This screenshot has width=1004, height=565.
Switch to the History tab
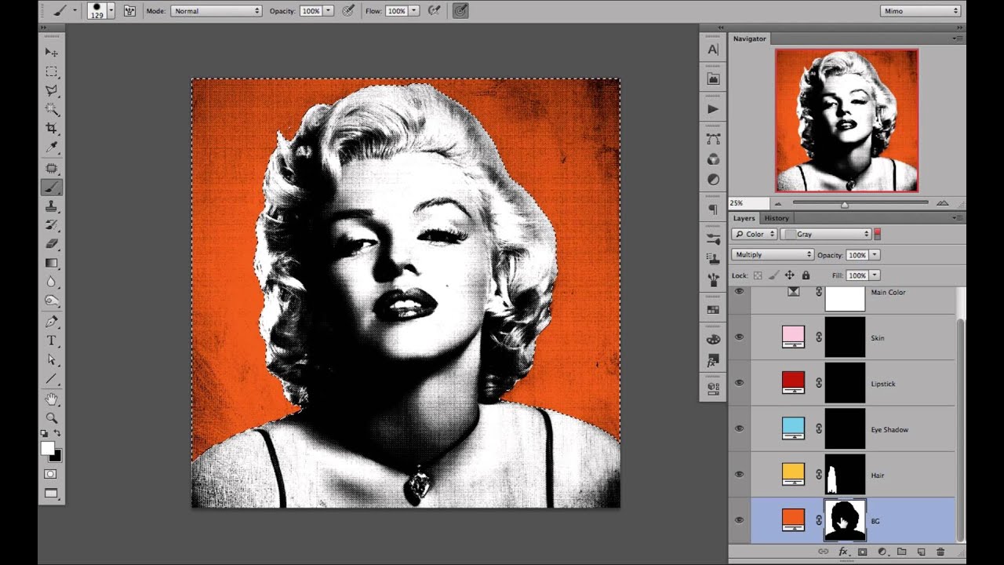(777, 218)
